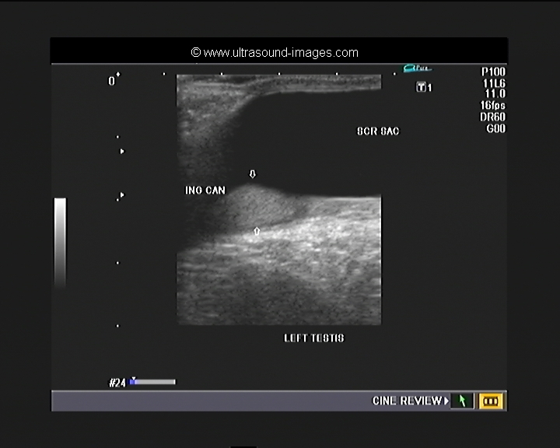This screenshot has width=560, height=448.
Task: Click the green pointer cursor icon
Action: tap(462, 401)
